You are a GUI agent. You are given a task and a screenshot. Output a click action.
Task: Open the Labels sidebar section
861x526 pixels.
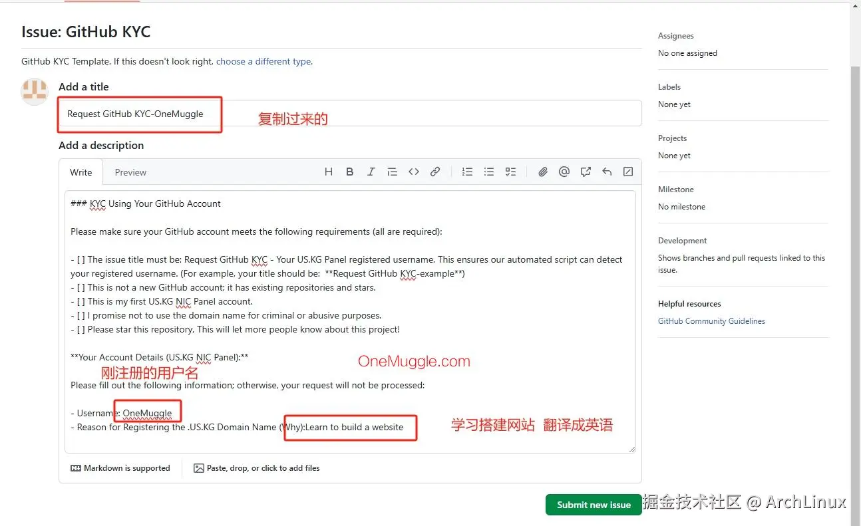click(669, 87)
